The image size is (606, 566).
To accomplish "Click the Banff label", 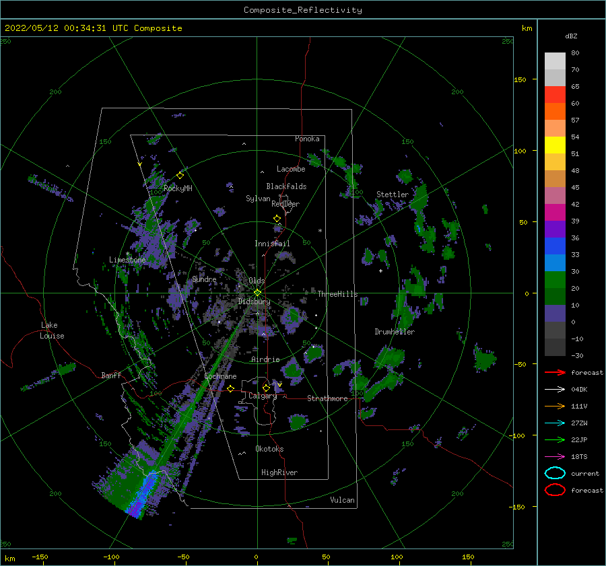I will [111, 376].
